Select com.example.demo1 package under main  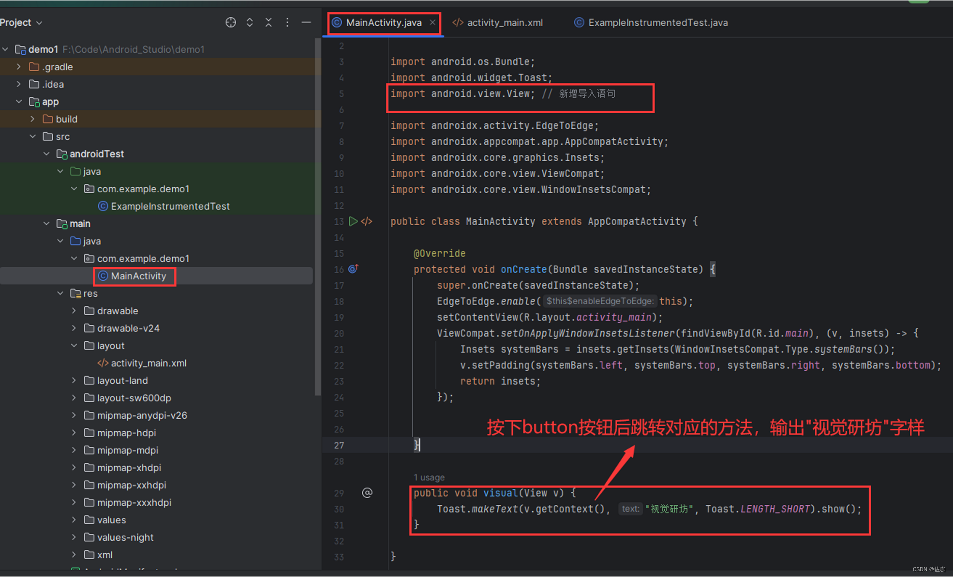[137, 258]
